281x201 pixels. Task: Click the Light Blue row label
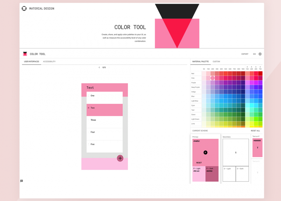pos(195,101)
